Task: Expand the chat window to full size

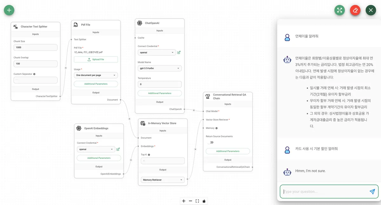Action: [339, 10]
